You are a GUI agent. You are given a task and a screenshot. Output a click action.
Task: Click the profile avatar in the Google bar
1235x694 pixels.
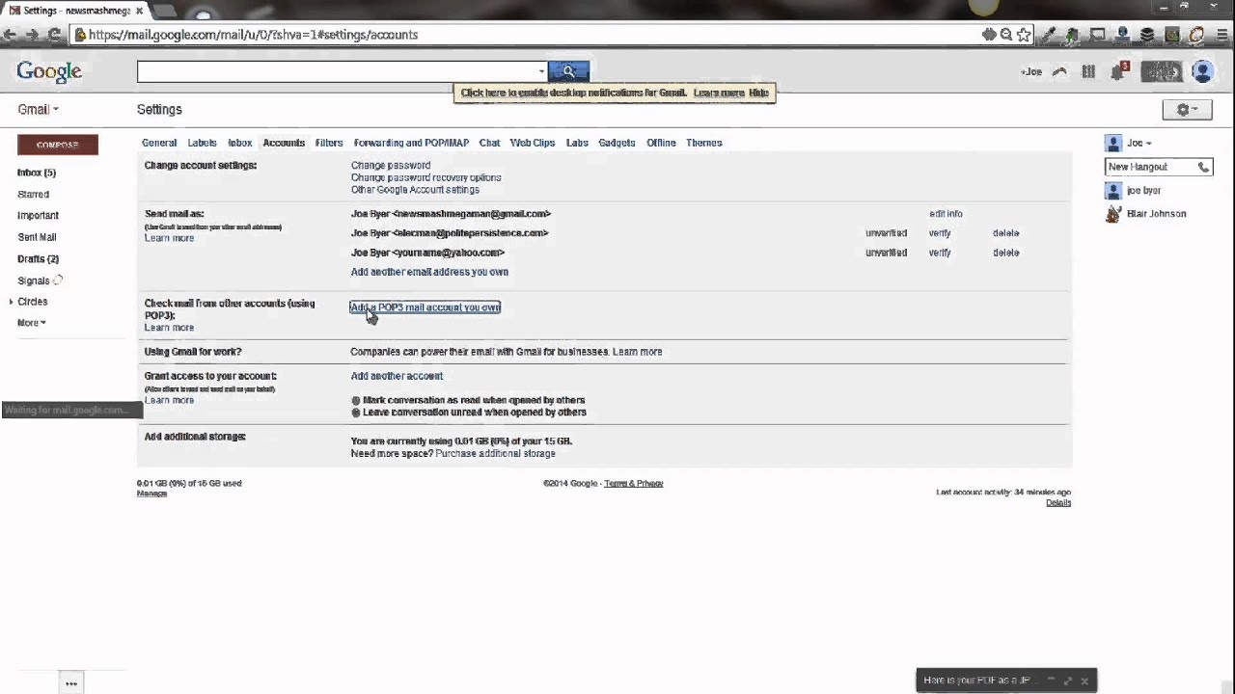pyautogui.click(x=1202, y=71)
